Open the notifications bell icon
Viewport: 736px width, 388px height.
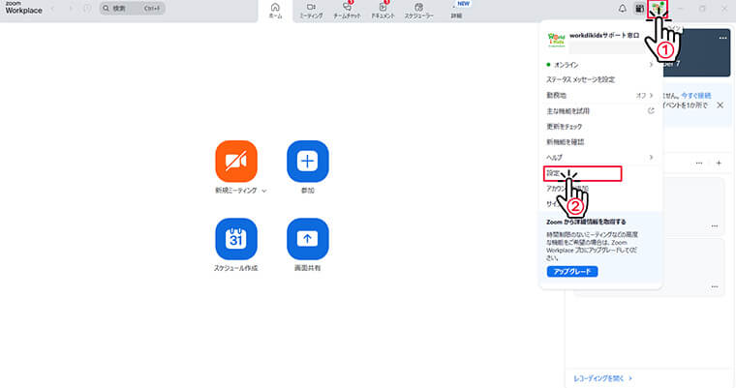pos(622,9)
